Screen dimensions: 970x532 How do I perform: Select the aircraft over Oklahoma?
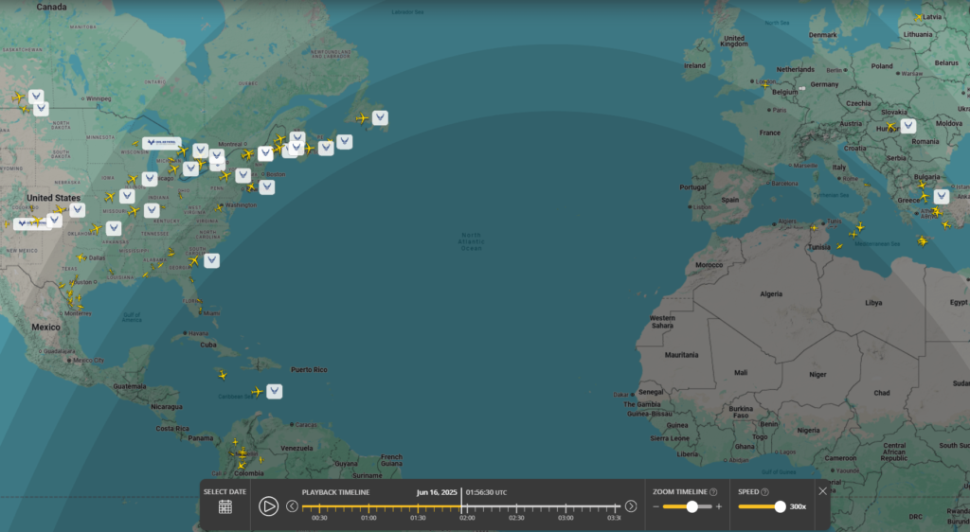click(96, 229)
